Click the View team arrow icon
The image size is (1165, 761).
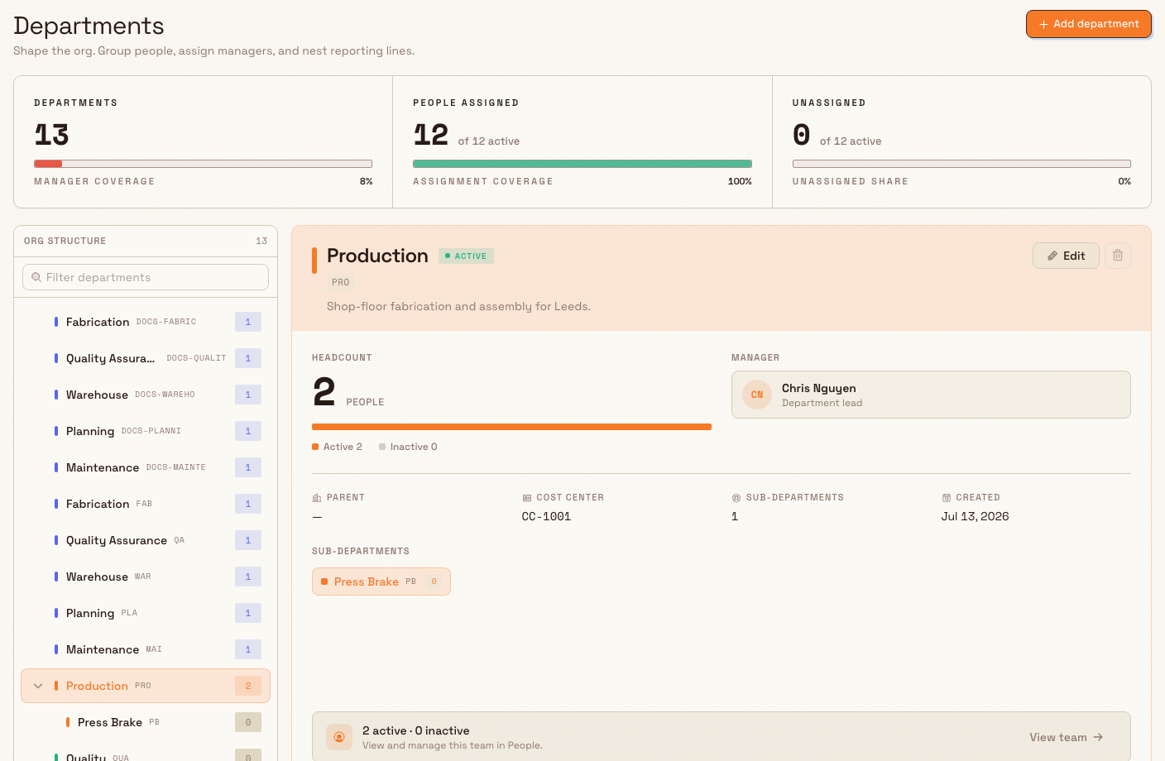[x=1098, y=737]
